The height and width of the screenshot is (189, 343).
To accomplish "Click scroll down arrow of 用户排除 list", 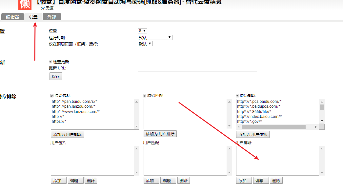I will click(x=322, y=173).
